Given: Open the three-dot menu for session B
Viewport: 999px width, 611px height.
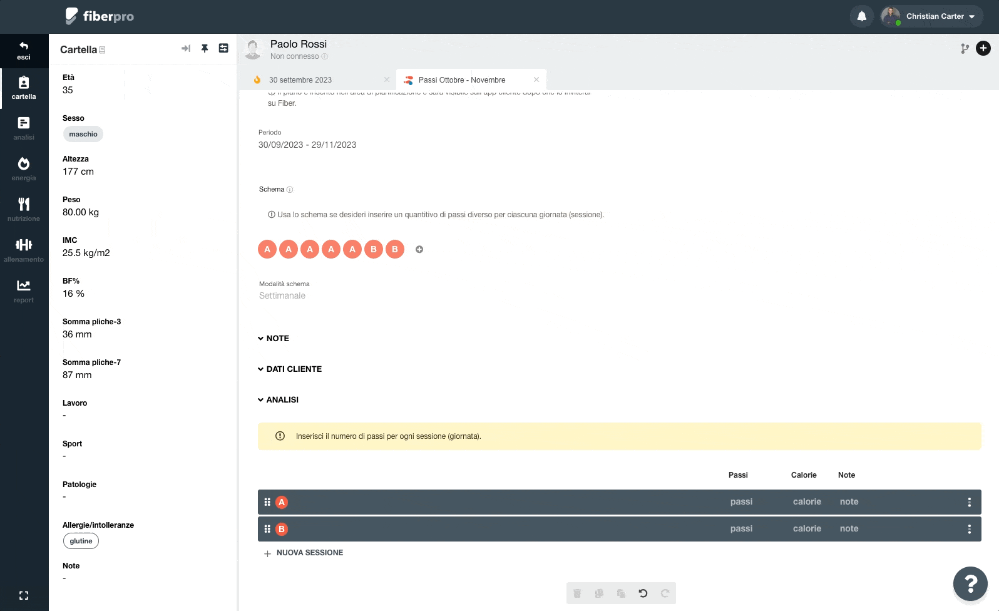Looking at the screenshot, I should coord(970,529).
